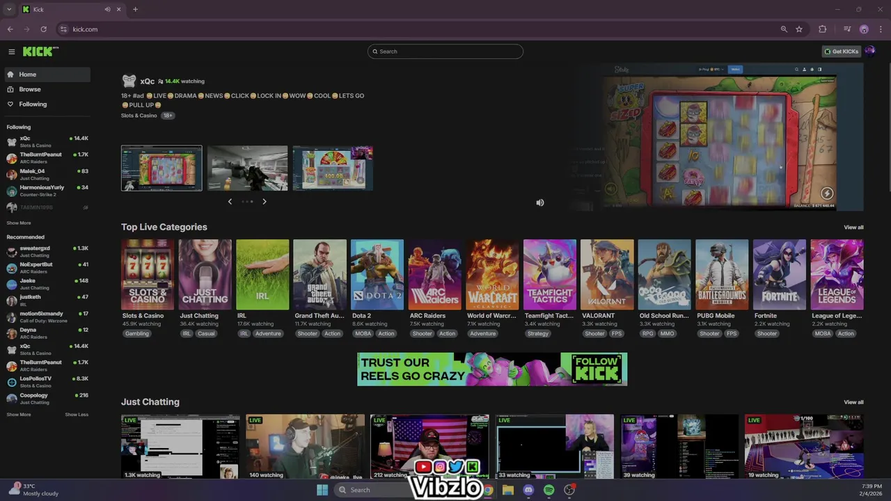Bookmark this page with the star
The width and height of the screenshot is (891, 501).
(799, 29)
